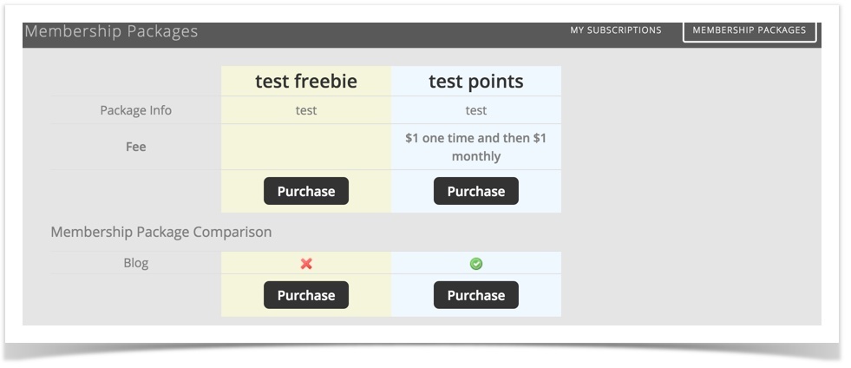
Task: Click the Membership Package Comparison heading
Action: tap(161, 233)
